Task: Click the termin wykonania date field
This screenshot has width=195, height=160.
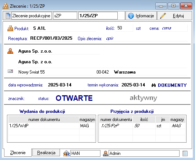Action: click(x=133, y=85)
